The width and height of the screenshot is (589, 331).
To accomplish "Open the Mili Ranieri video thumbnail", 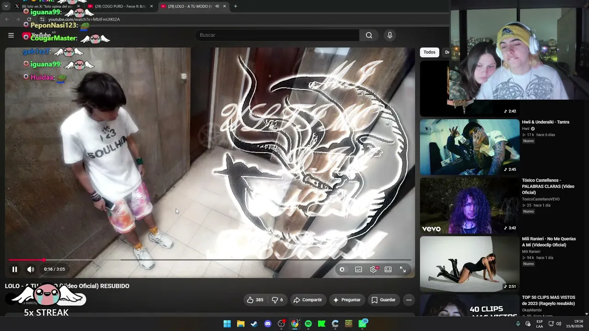I will (x=469, y=264).
